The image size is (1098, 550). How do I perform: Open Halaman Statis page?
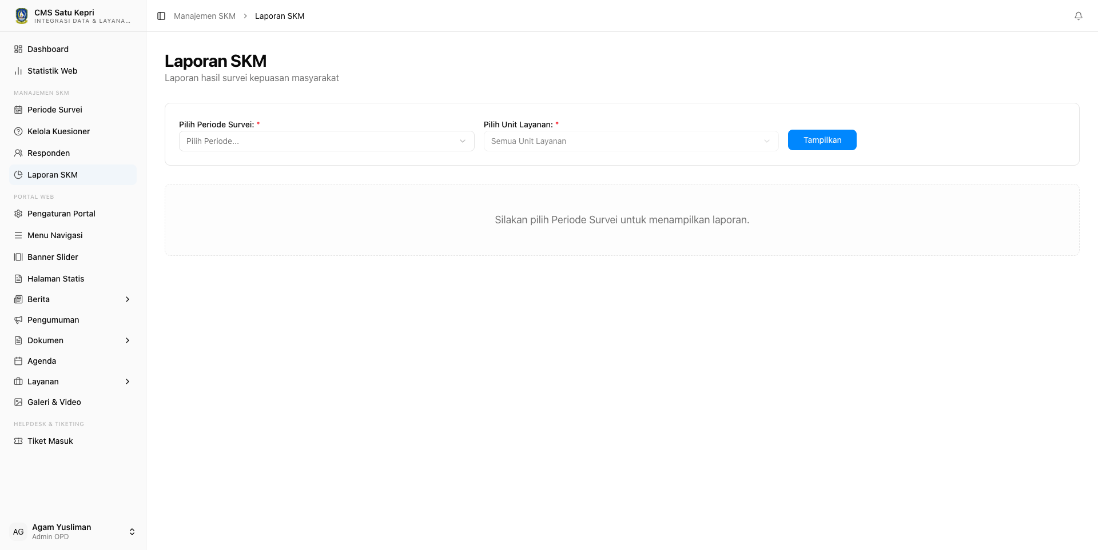click(73, 279)
